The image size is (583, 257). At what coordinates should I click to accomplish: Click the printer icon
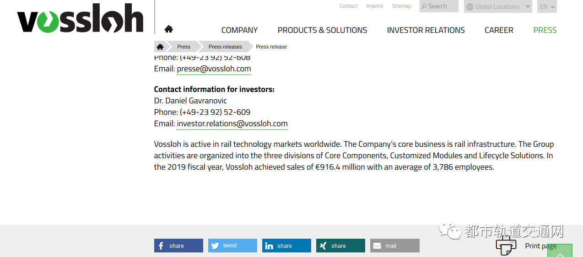click(x=506, y=246)
